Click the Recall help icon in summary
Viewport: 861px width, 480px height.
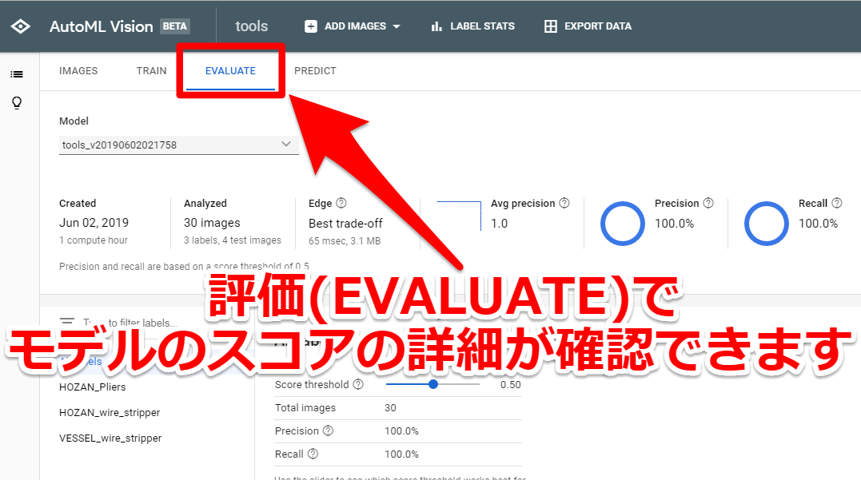pyautogui.click(x=837, y=203)
